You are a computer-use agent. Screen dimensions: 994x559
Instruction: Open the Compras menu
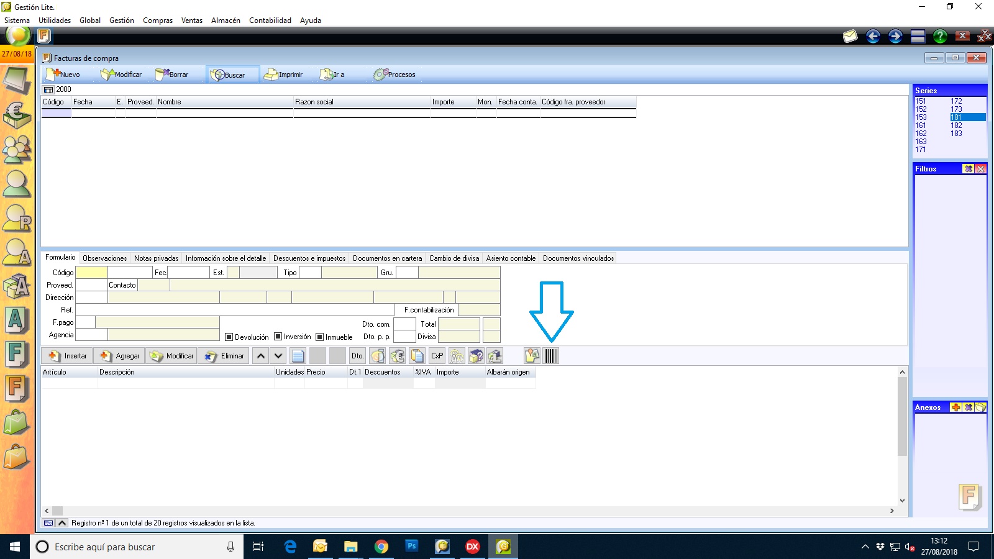tap(158, 20)
